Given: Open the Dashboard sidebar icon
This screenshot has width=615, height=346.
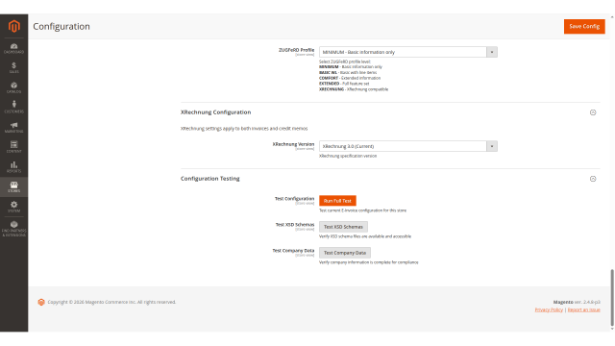Looking at the screenshot, I should click(x=14, y=48).
